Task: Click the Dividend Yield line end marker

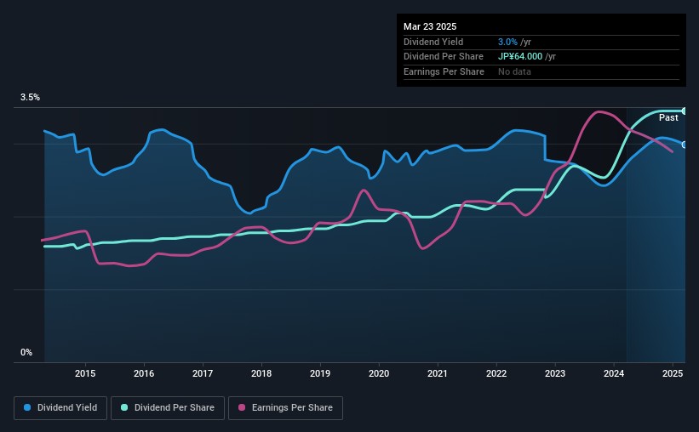Action: tap(684, 145)
